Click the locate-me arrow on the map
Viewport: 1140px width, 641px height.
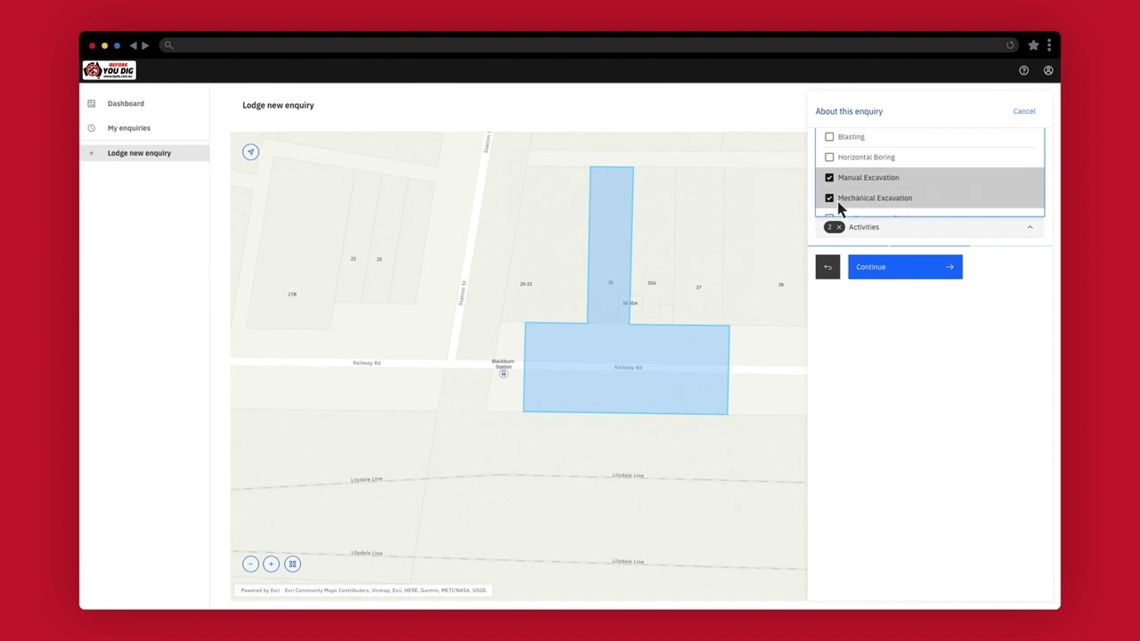point(250,152)
